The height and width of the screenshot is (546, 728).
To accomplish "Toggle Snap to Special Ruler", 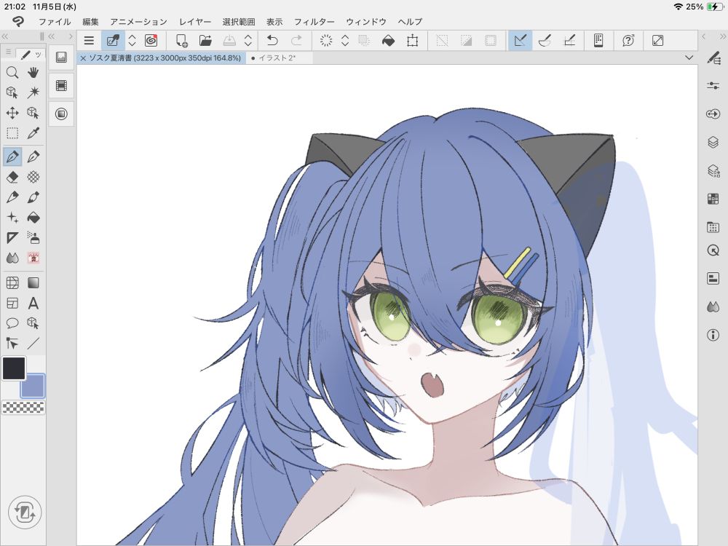I will (545, 41).
